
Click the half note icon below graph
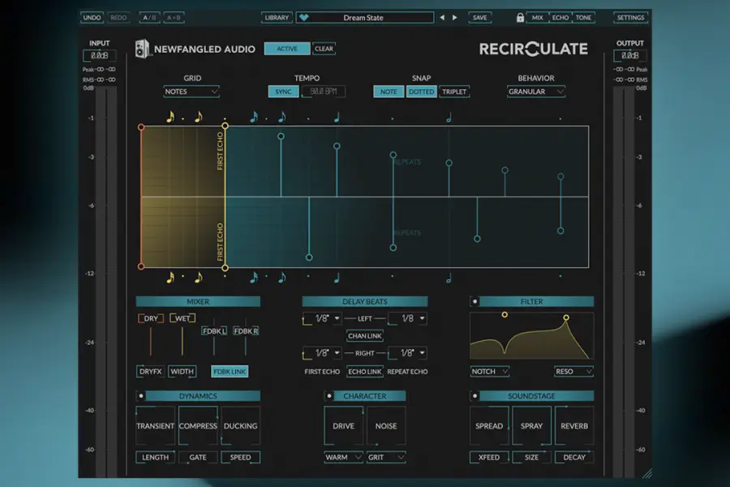point(449,278)
